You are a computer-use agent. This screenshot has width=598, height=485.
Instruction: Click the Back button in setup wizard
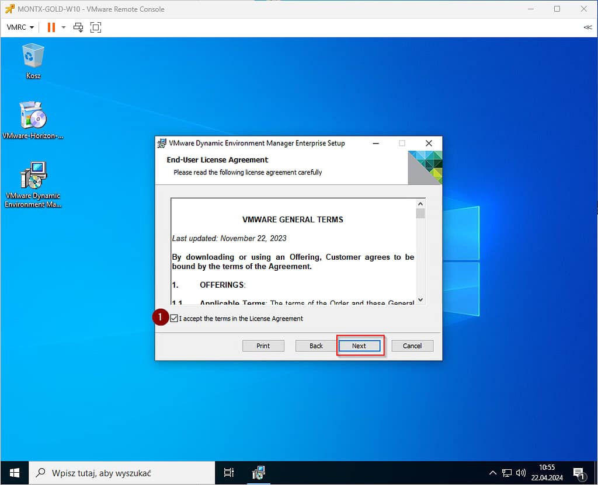316,346
